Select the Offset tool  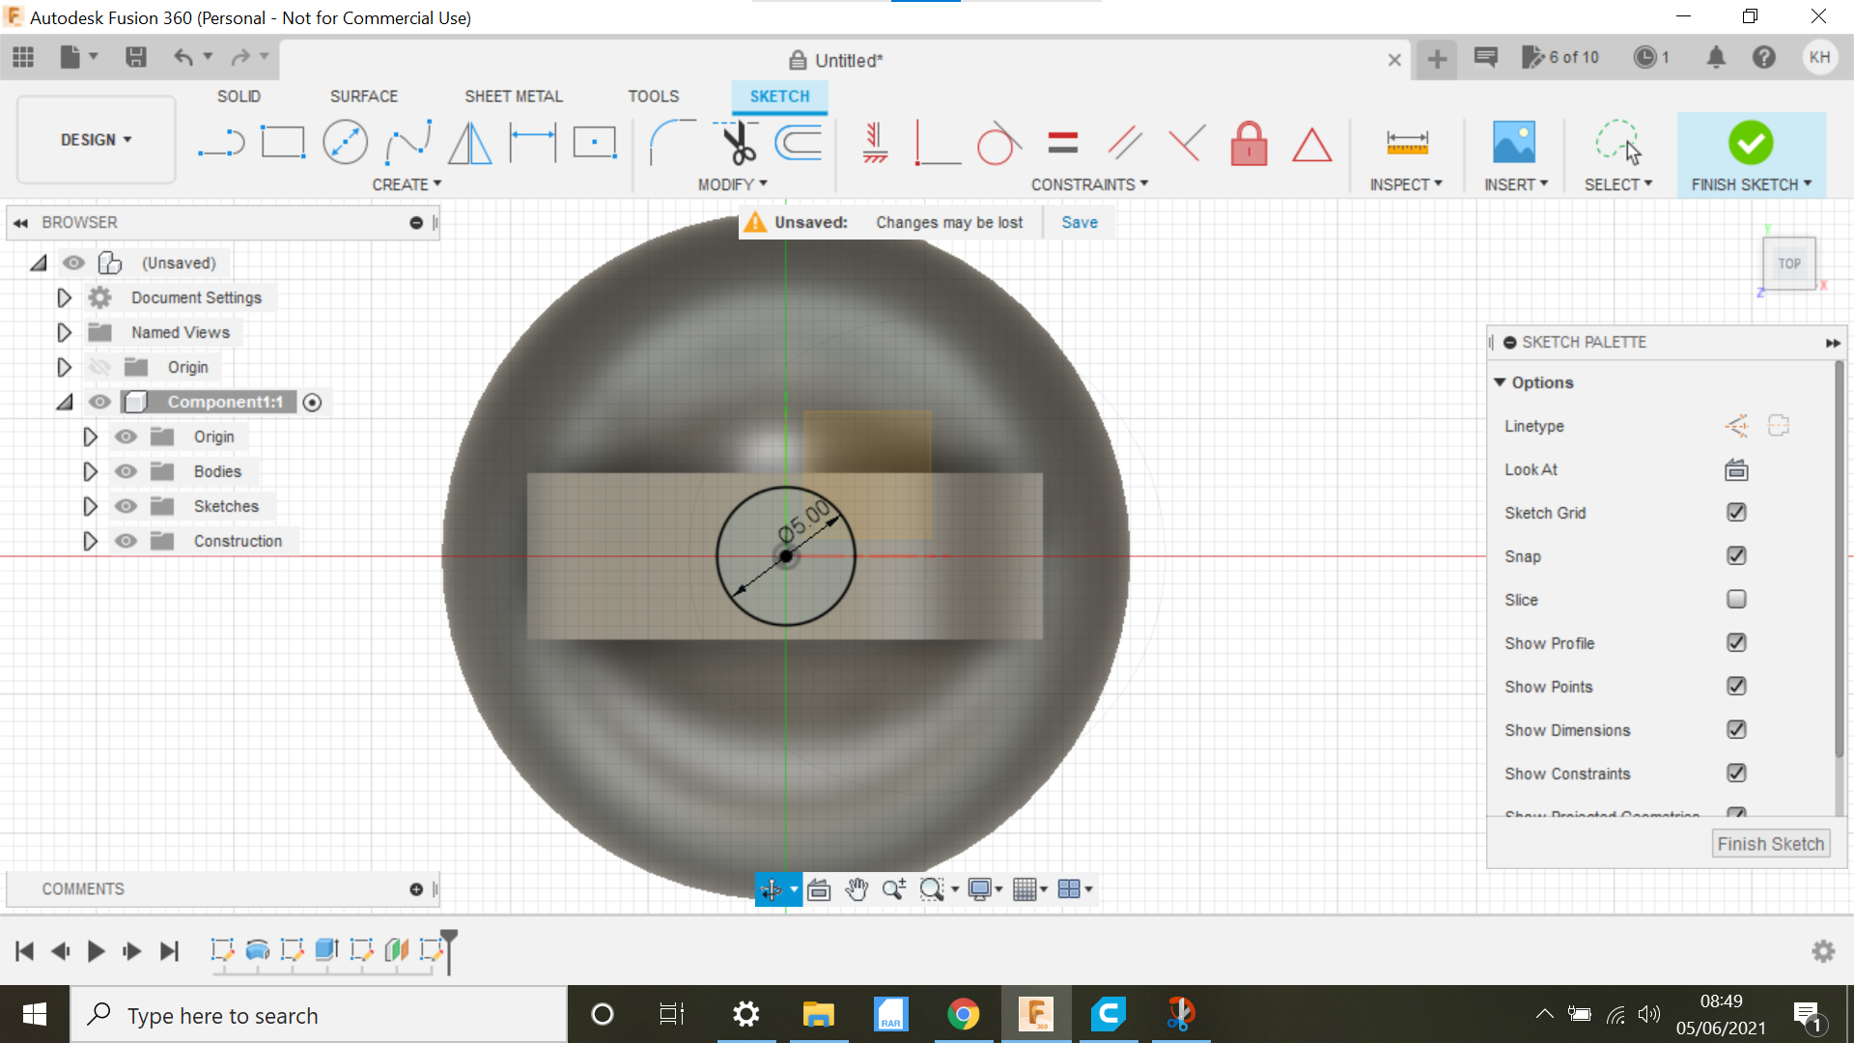click(797, 141)
